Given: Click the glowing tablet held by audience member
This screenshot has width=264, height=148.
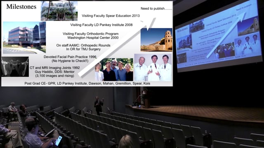Looking at the screenshot, I should tap(59, 141).
